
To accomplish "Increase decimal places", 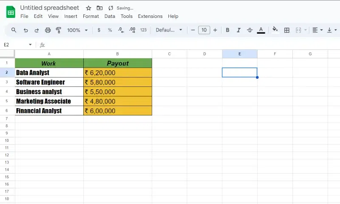I will coord(132,30).
